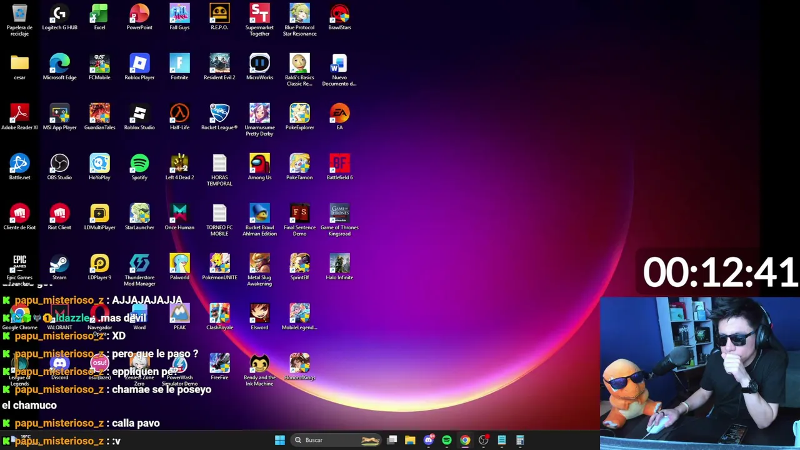Screen dimensions: 800x450
Task: Open Adobe Reader XI shortcut
Action: coord(19,117)
